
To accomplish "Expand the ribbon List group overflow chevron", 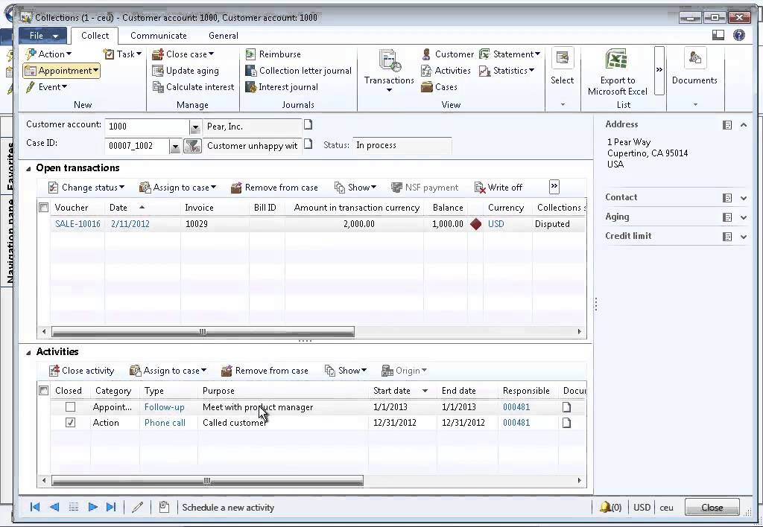I will [659, 71].
